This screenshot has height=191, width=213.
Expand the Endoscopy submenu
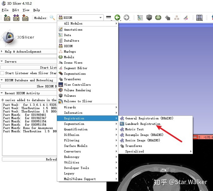(88, 157)
